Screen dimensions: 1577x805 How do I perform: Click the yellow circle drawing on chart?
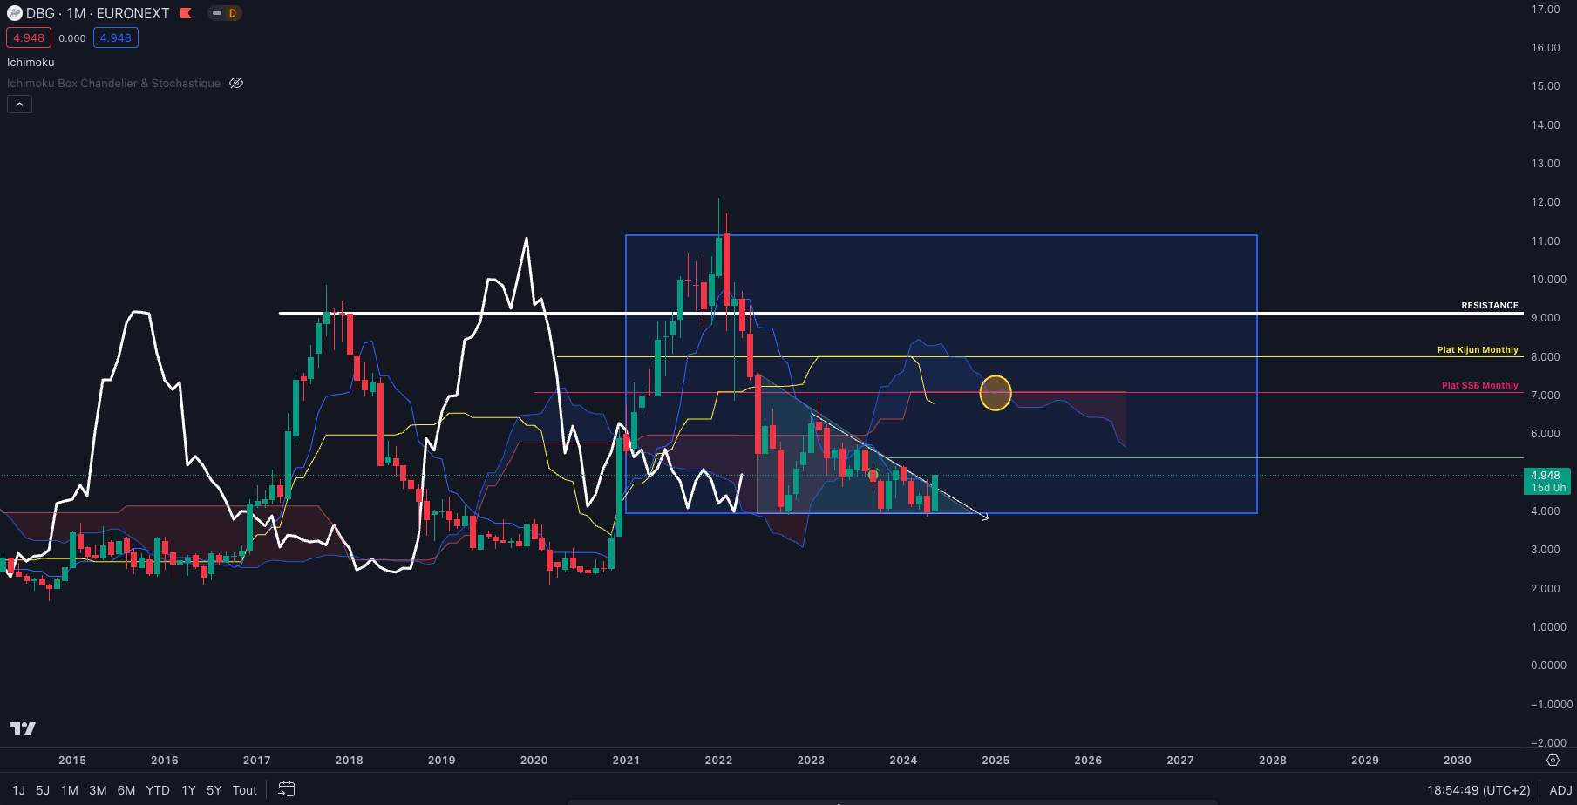click(x=996, y=393)
